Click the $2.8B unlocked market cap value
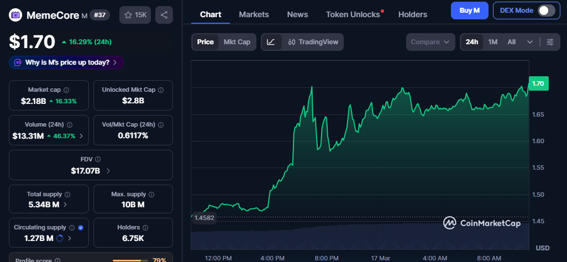Viewport: 567px width, 262px height. click(x=133, y=101)
